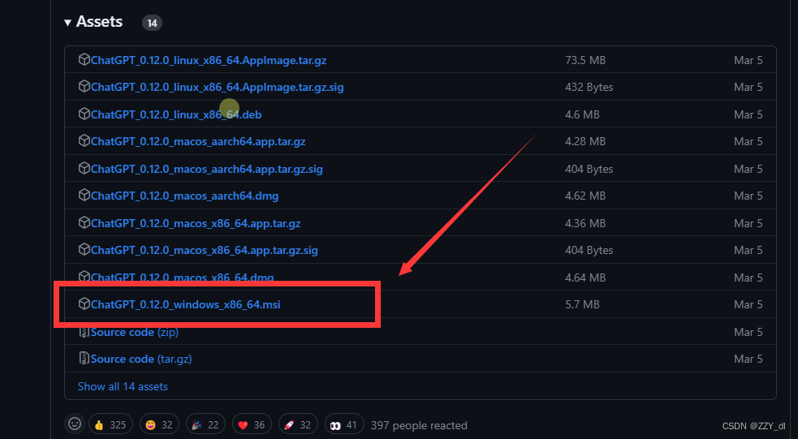Screen dimensions: 798x439
Task: Collapse the Assets section triangle
Action: click(x=67, y=23)
